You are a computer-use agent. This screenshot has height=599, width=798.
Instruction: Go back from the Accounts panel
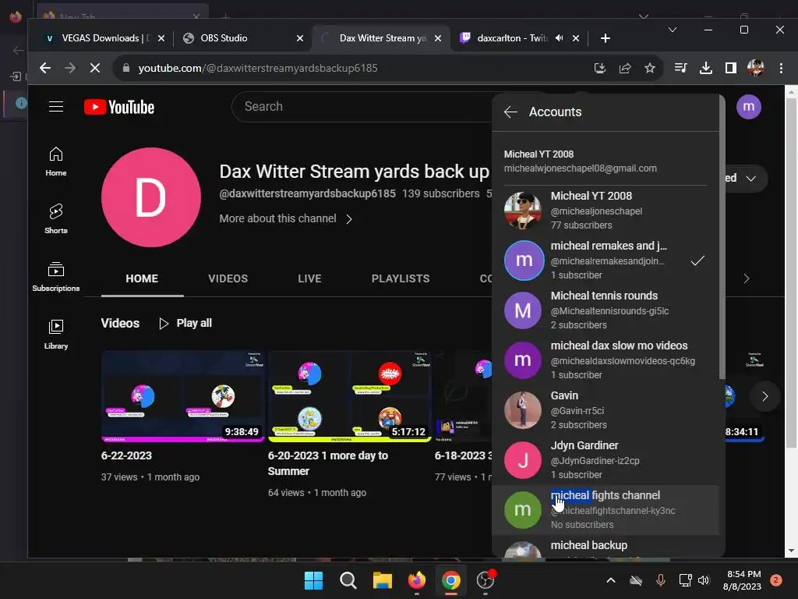click(510, 112)
